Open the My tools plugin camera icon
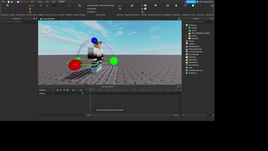Image resolution: width=268 pixels, height=151 pixels. coord(54,6)
